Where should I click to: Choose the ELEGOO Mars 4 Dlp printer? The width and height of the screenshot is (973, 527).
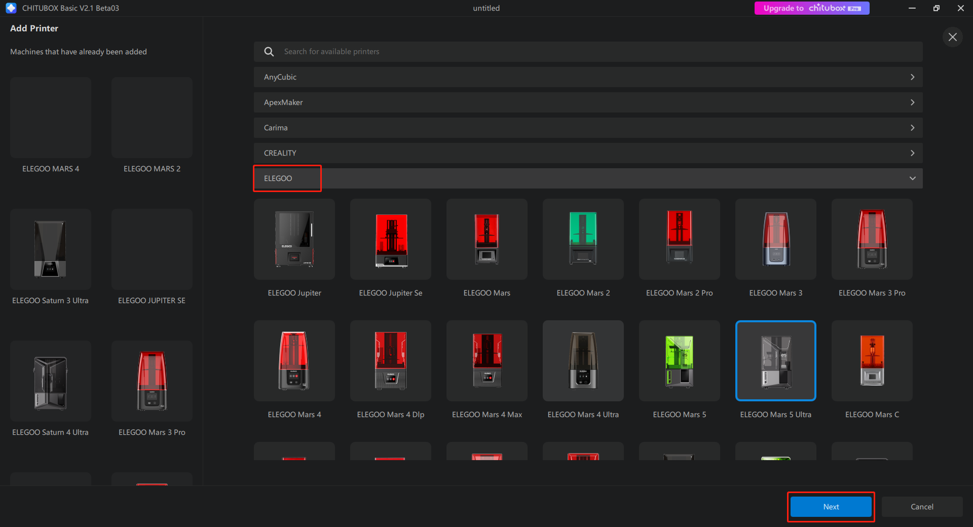[x=390, y=361]
